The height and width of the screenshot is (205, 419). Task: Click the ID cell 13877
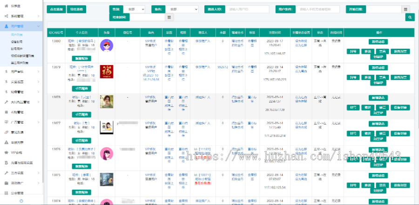(56, 123)
